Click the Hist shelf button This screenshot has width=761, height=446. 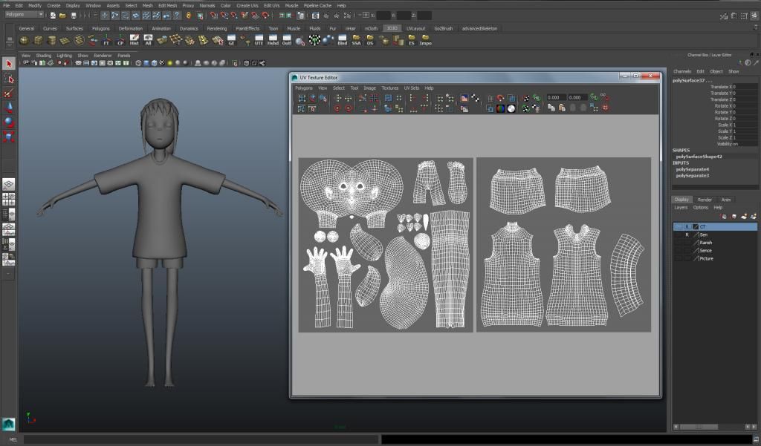[x=134, y=40]
